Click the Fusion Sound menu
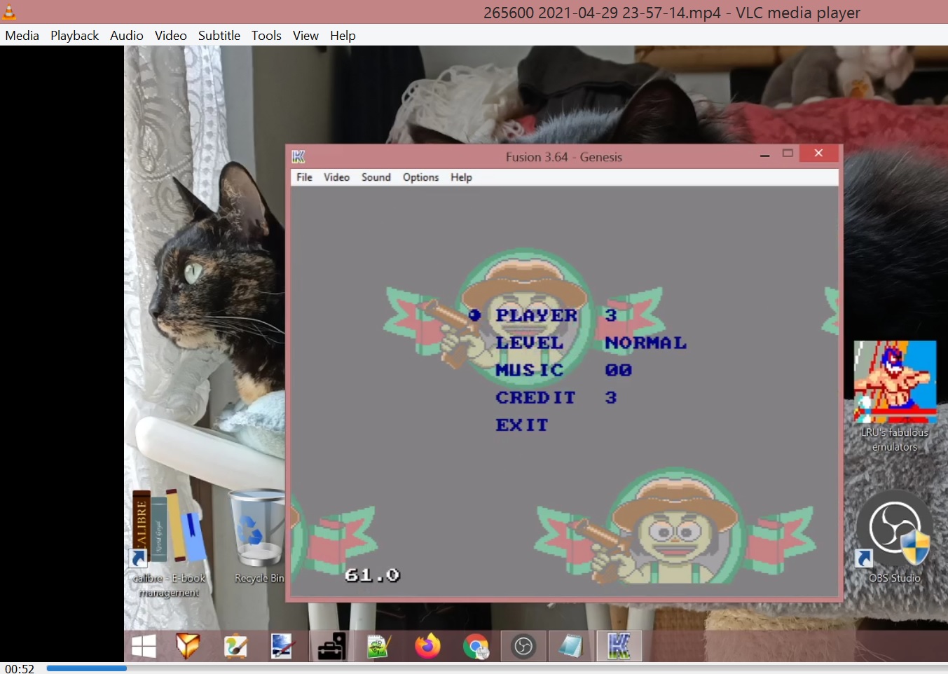The image size is (948, 674). (x=376, y=177)
